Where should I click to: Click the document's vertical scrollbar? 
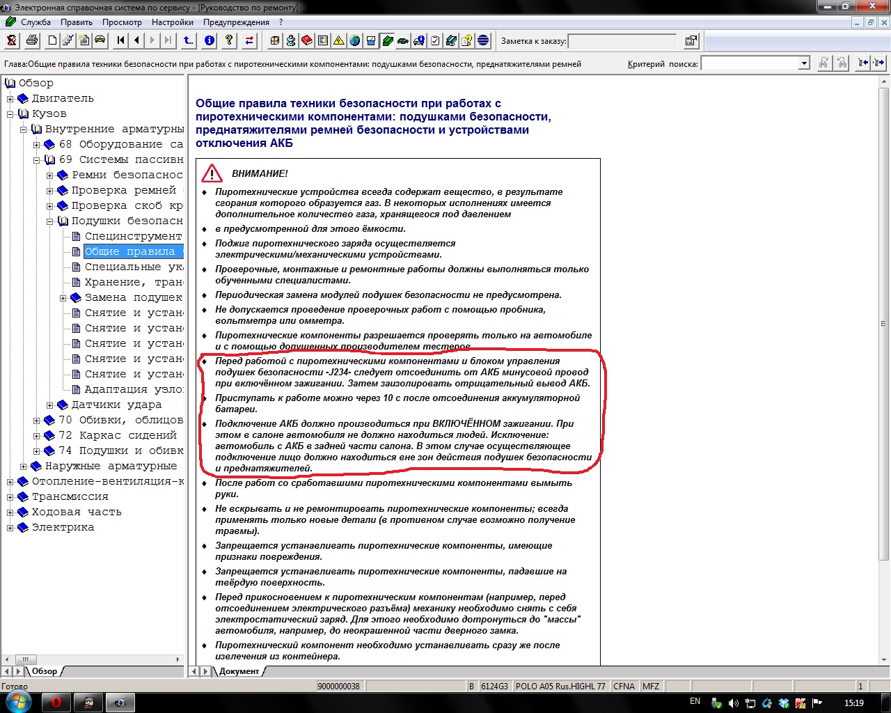pos(884,348)
